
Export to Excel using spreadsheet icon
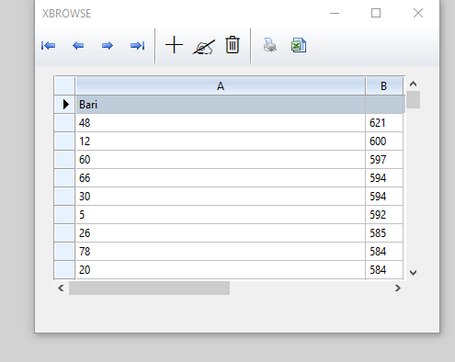(x=299, y=45)
